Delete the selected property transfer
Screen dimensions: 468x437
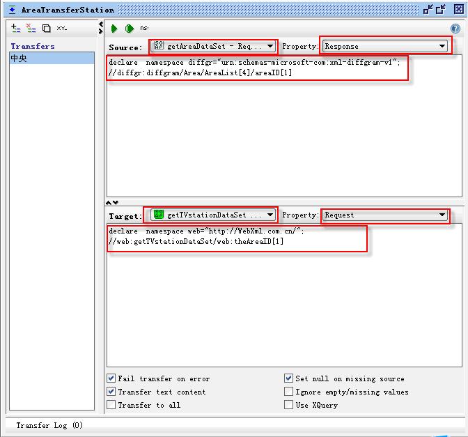tap(31, 28)
